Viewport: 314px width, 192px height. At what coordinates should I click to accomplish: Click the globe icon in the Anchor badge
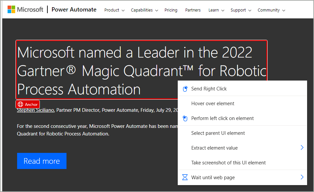pyautogui.click(x=20, y=104)
